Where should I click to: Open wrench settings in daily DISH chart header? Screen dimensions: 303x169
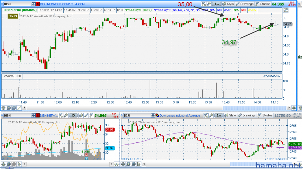tap(66, 115)
